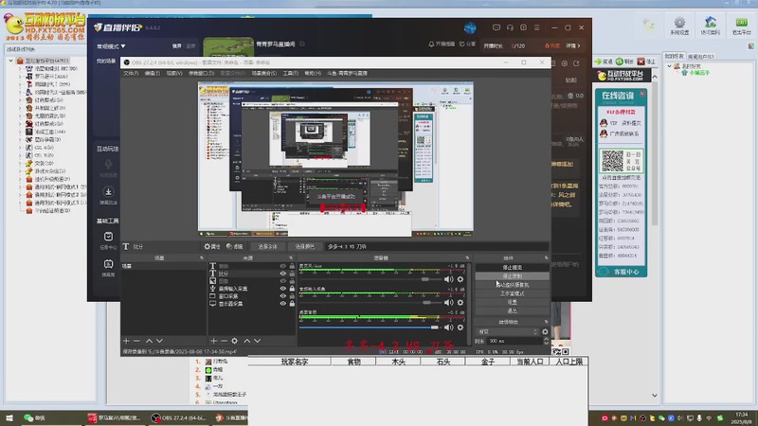Screen dimensions: 758x426
Task: Toggle eye visibility of the selected second text source
Action: pyautogui.click(x=283, y=274)
